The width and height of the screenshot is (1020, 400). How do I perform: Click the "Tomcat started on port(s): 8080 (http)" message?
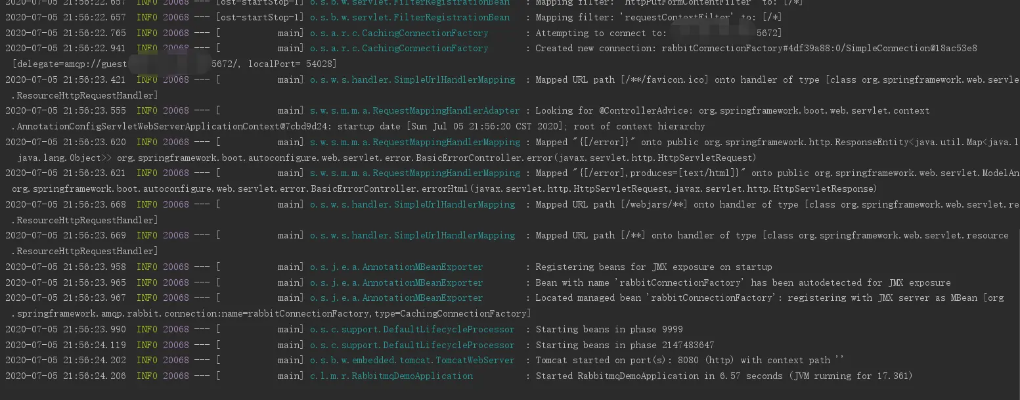pos(690,360)
